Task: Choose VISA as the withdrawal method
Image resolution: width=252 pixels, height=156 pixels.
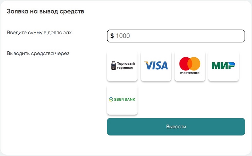Action: pyautogui.click(x=156, y=66)
